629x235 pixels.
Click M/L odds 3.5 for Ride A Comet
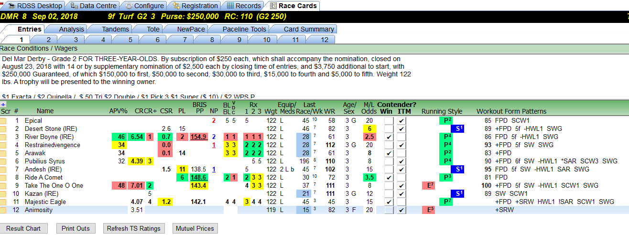tap(369, 178)
